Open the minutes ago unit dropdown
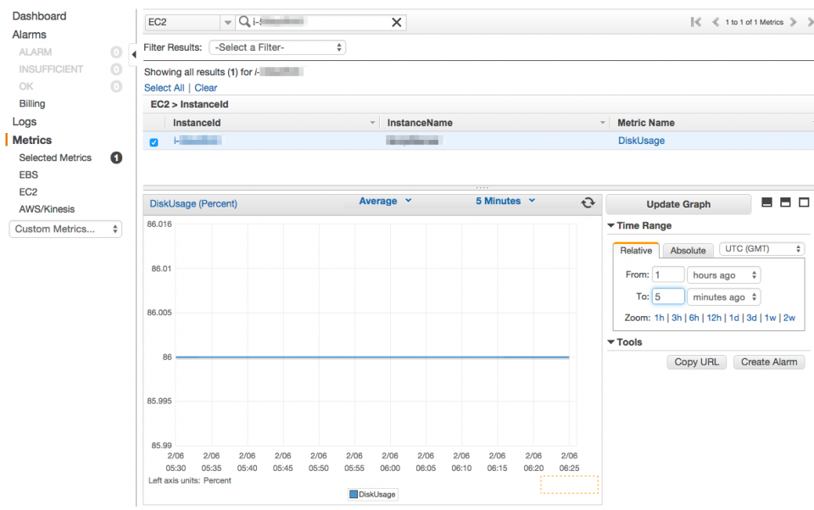 coord(723,297)
